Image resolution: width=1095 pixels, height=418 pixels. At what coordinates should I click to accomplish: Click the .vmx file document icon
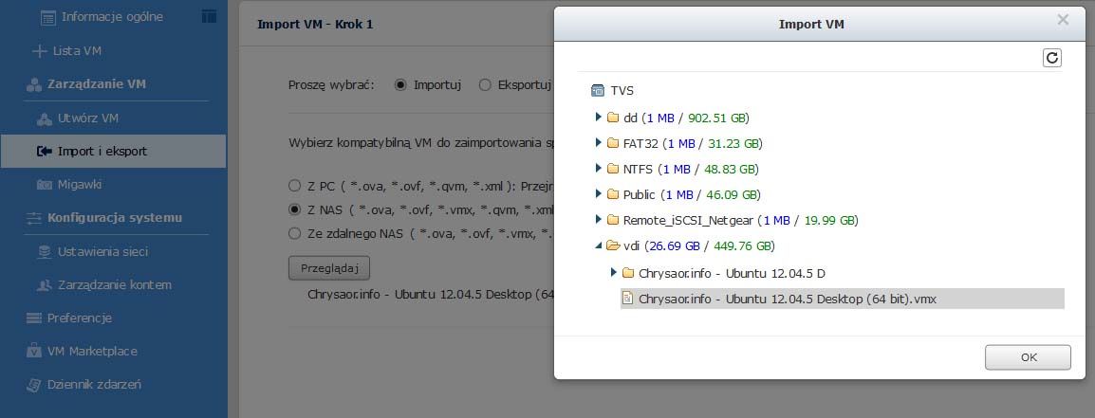pyautogui.click(x=628, y=299)
